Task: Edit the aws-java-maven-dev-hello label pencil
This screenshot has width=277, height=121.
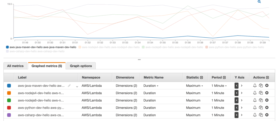Action: (69, 86)
